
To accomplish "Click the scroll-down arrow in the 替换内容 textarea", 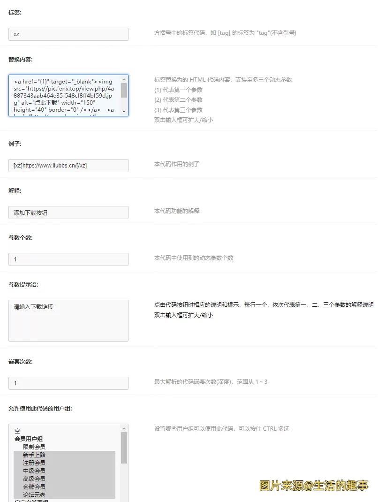I will point(124,112).
